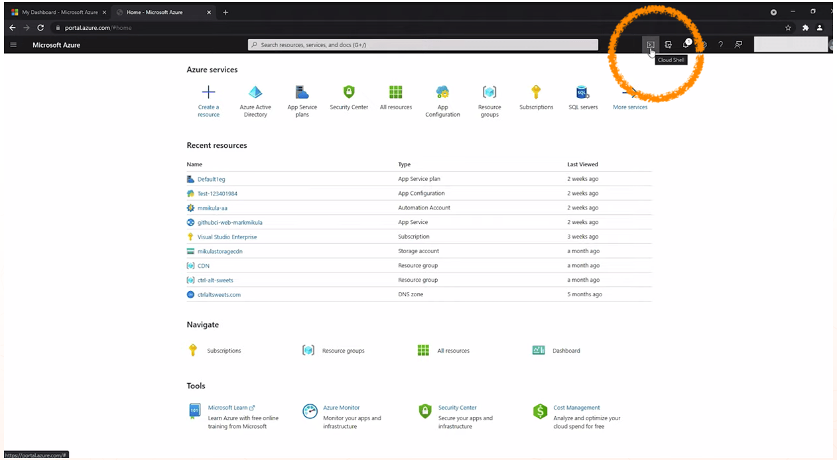Open ctrlaltsweets.com DNS zone
This screenshot has width=837, height=460.
(219, 294)
